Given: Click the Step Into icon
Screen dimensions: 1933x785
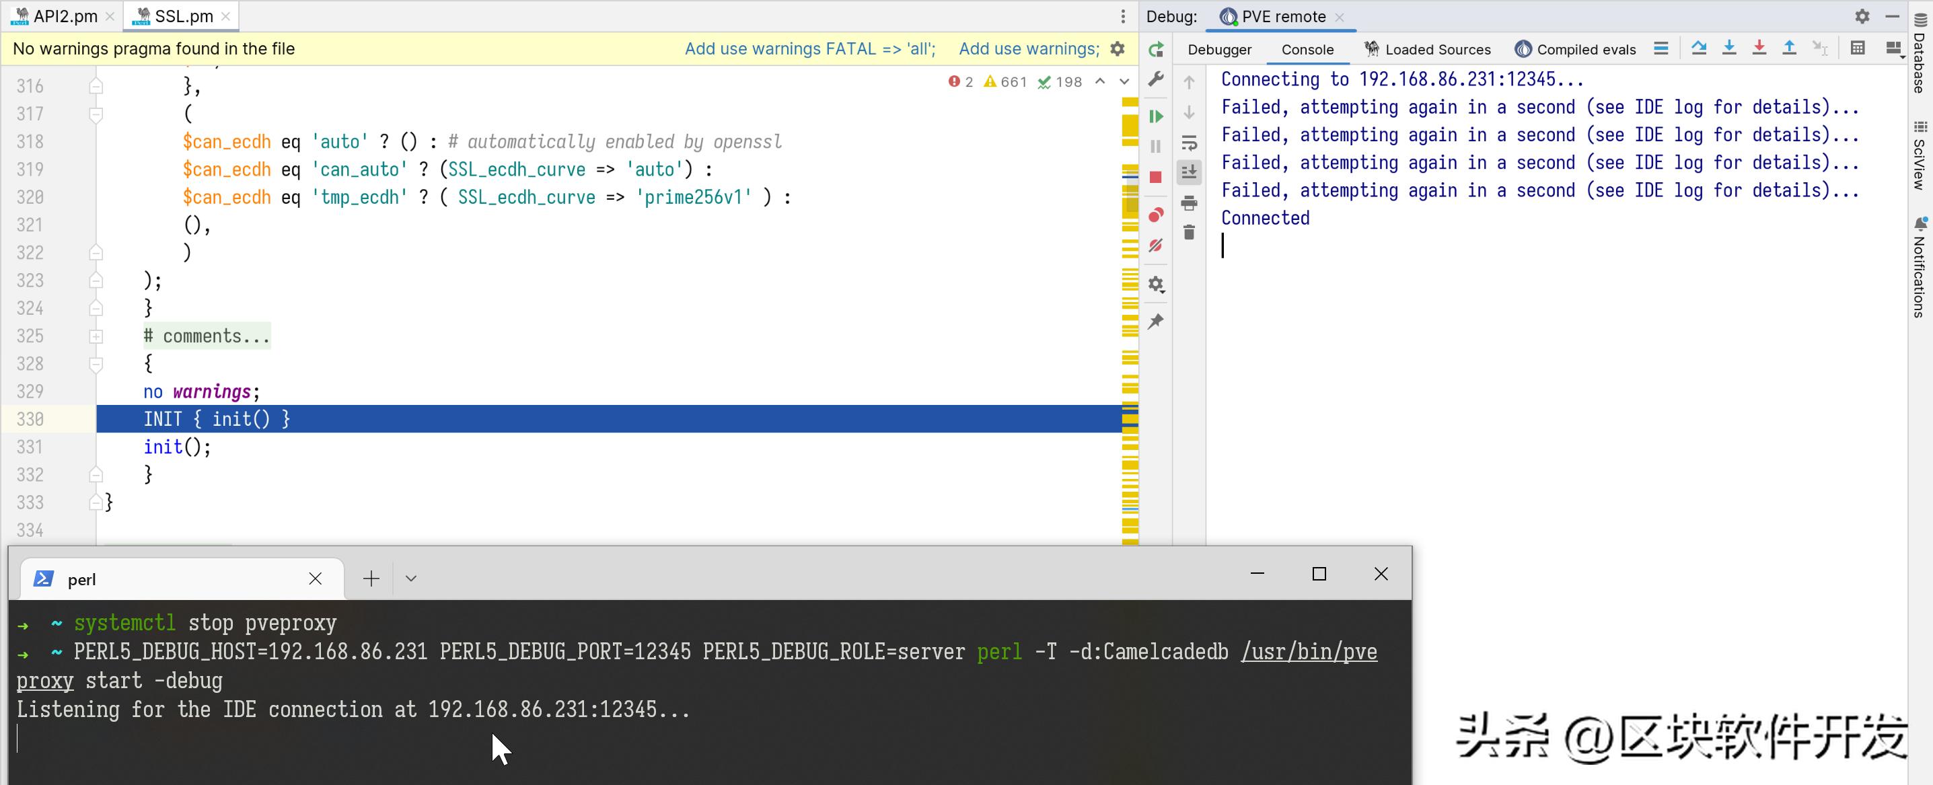Looking at the screenshot, I should click(x=1729, y=49).
